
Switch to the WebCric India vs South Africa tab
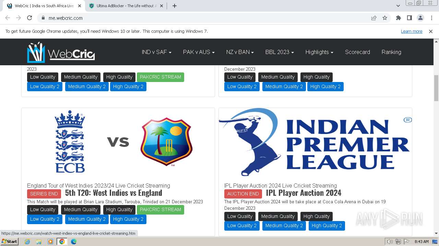click(44, 6)
